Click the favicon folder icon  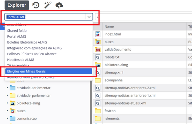click(x=98, y=111)
